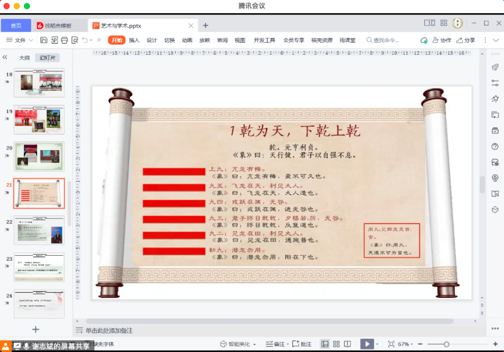Click the add new tab plus icon
Image resolution: width=504 pixels, height=352 pixels.
point(205,25)
